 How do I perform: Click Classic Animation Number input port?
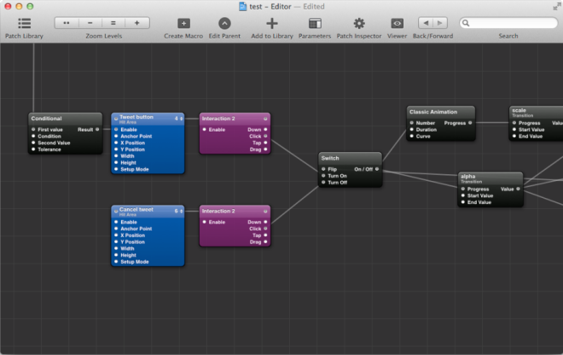point(411,123)
